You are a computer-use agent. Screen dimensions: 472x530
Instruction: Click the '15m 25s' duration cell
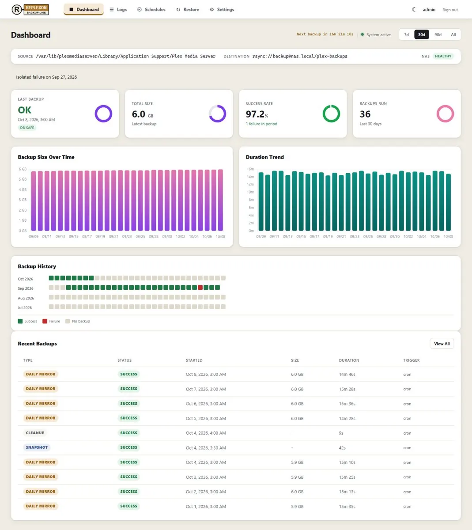347,477
